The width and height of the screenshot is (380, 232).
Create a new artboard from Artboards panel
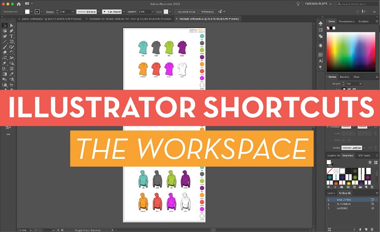coord(366,229)
